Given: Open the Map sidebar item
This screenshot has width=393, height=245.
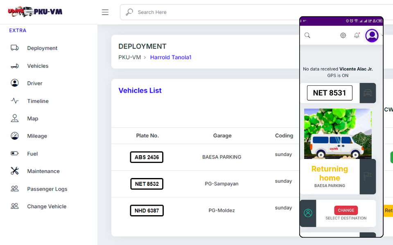Looking at the screenshot, I should coord(32,118).
